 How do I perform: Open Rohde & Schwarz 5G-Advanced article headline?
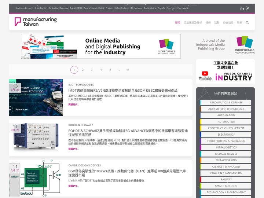[x=128, y=133]
